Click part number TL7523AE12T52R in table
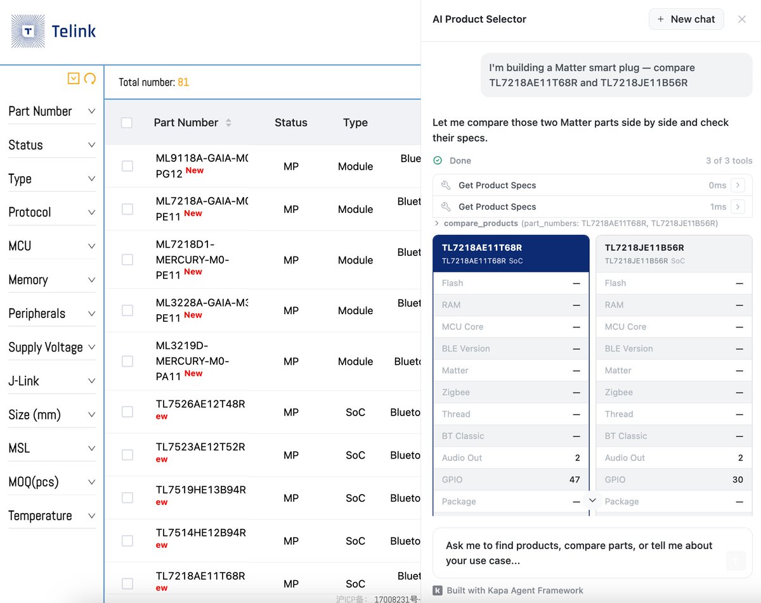The image size is (761, 603). (200, 447)
